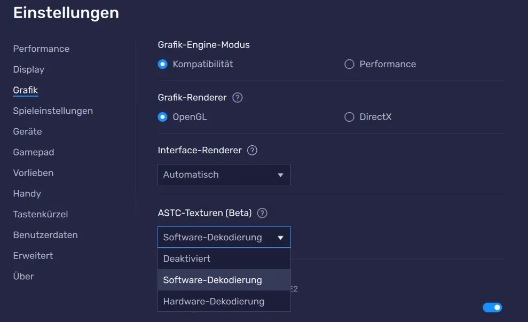Click help icon next to ASTC-Texturen
The width and height of the screenshot is (528, 322).
(262, 213)
